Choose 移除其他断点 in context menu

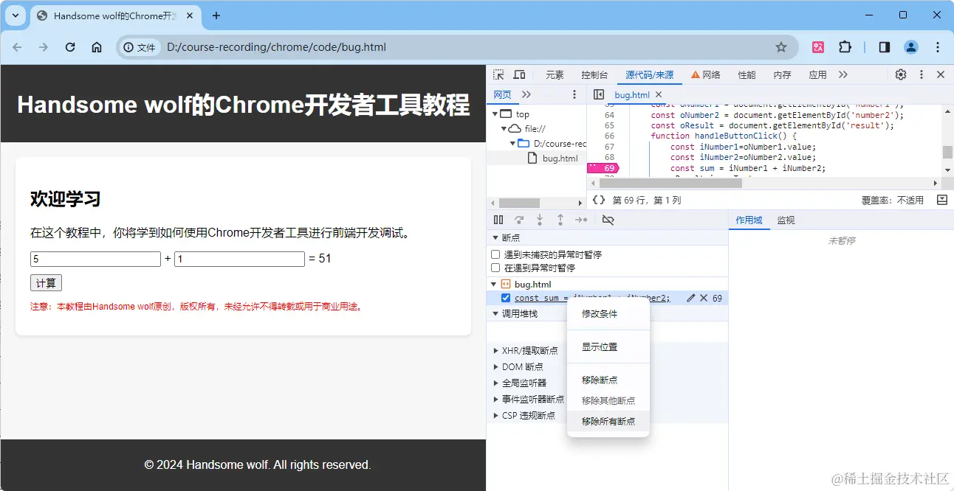pos(608,400)
